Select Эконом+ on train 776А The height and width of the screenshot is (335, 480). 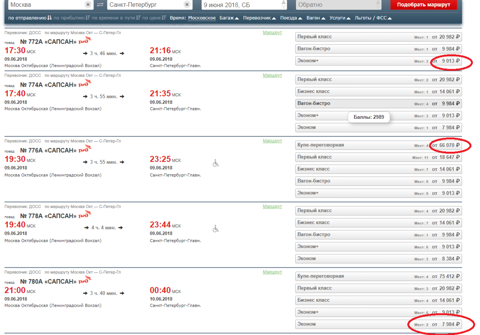pyautogui.click(x=378, y=193)
